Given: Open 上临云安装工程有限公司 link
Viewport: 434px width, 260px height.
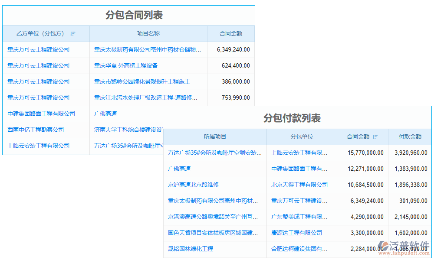Looking at the screenshot, I should [38, 146].
